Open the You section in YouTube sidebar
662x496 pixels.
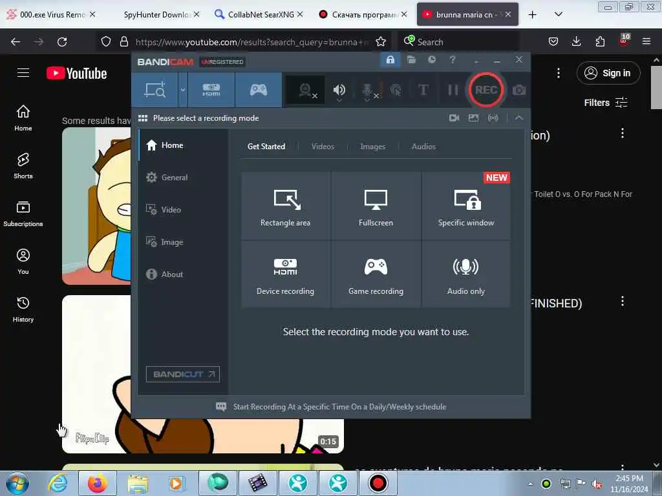[23, 262]
